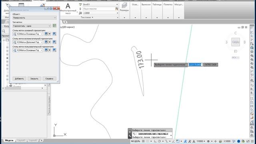
Task: Edit the user contour label style (пользовательской горизонтали)
Action: coord(46,50)
